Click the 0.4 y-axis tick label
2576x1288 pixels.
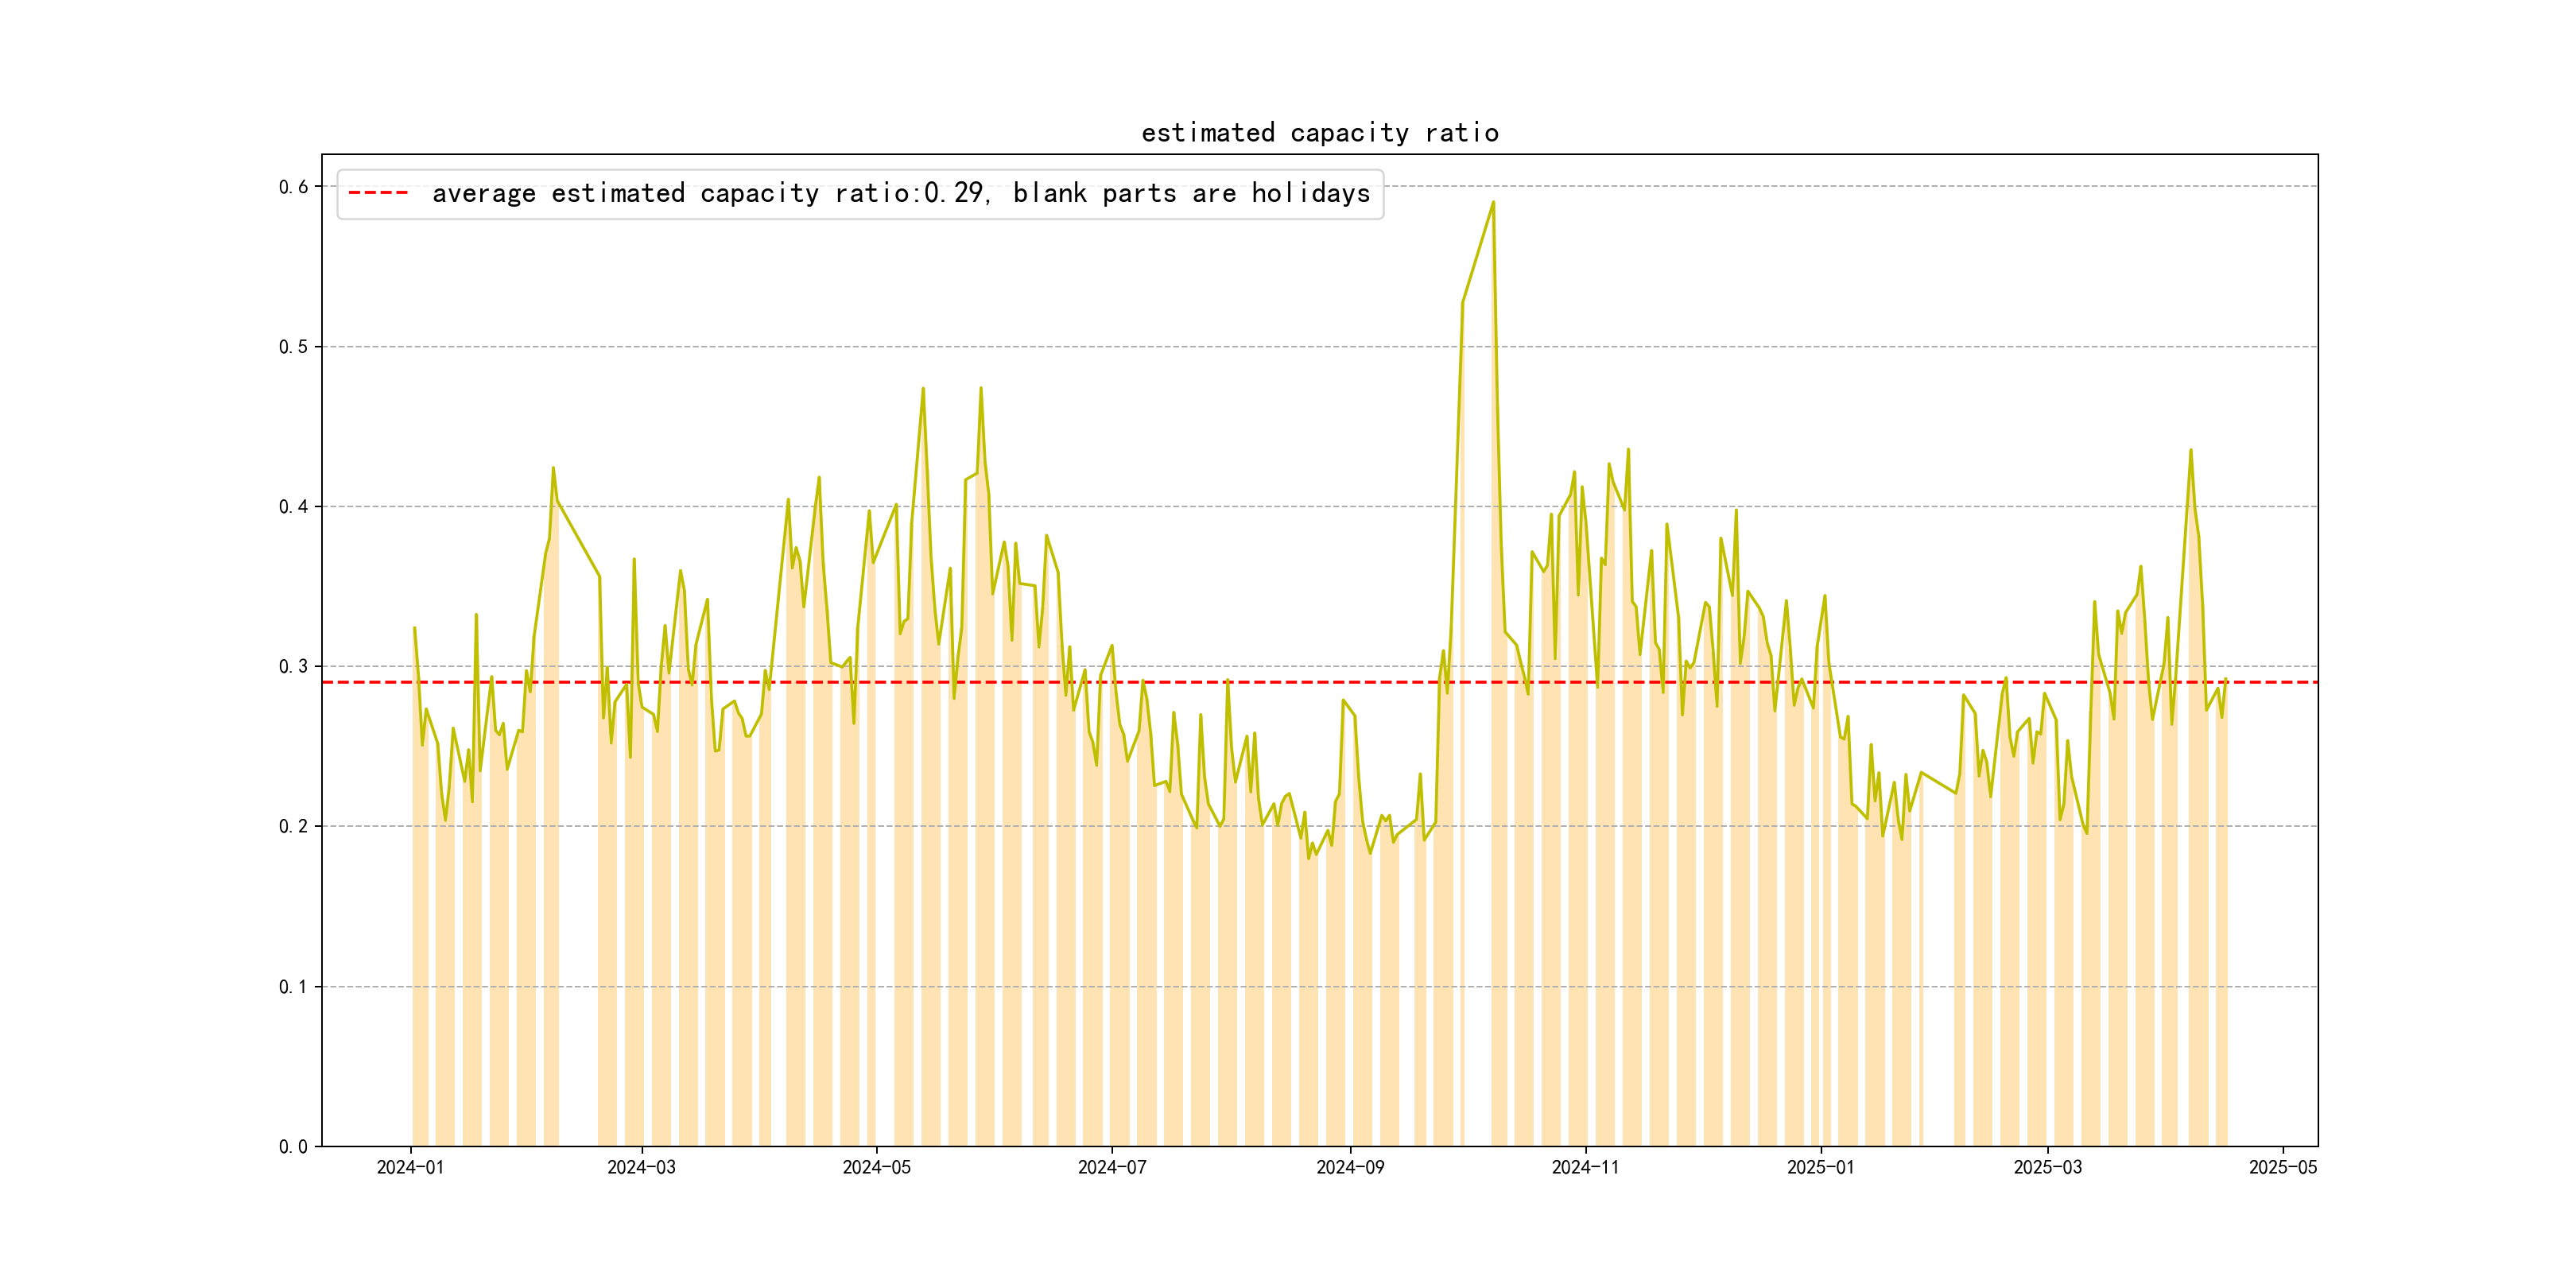pyautogui.click(x=293, y=507)
